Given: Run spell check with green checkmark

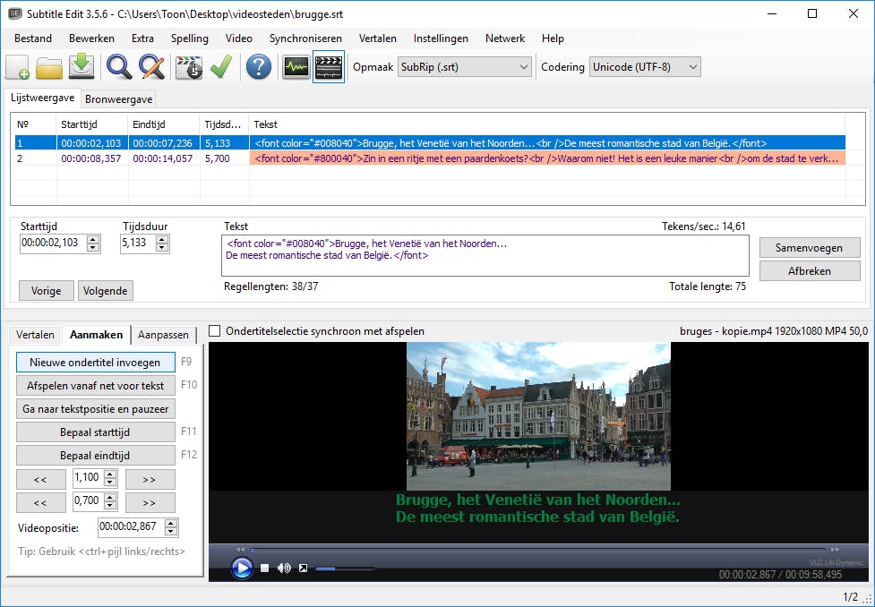Looking at the screenshot, I should 220,67.
